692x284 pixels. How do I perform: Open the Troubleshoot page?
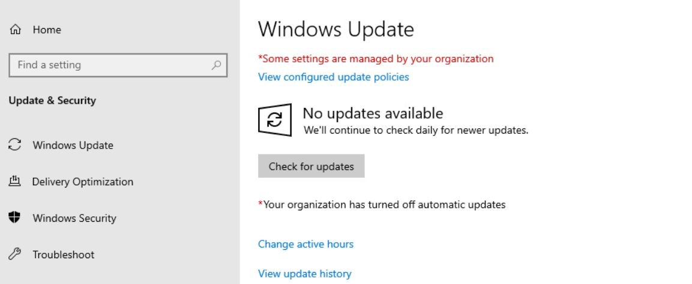64,255
